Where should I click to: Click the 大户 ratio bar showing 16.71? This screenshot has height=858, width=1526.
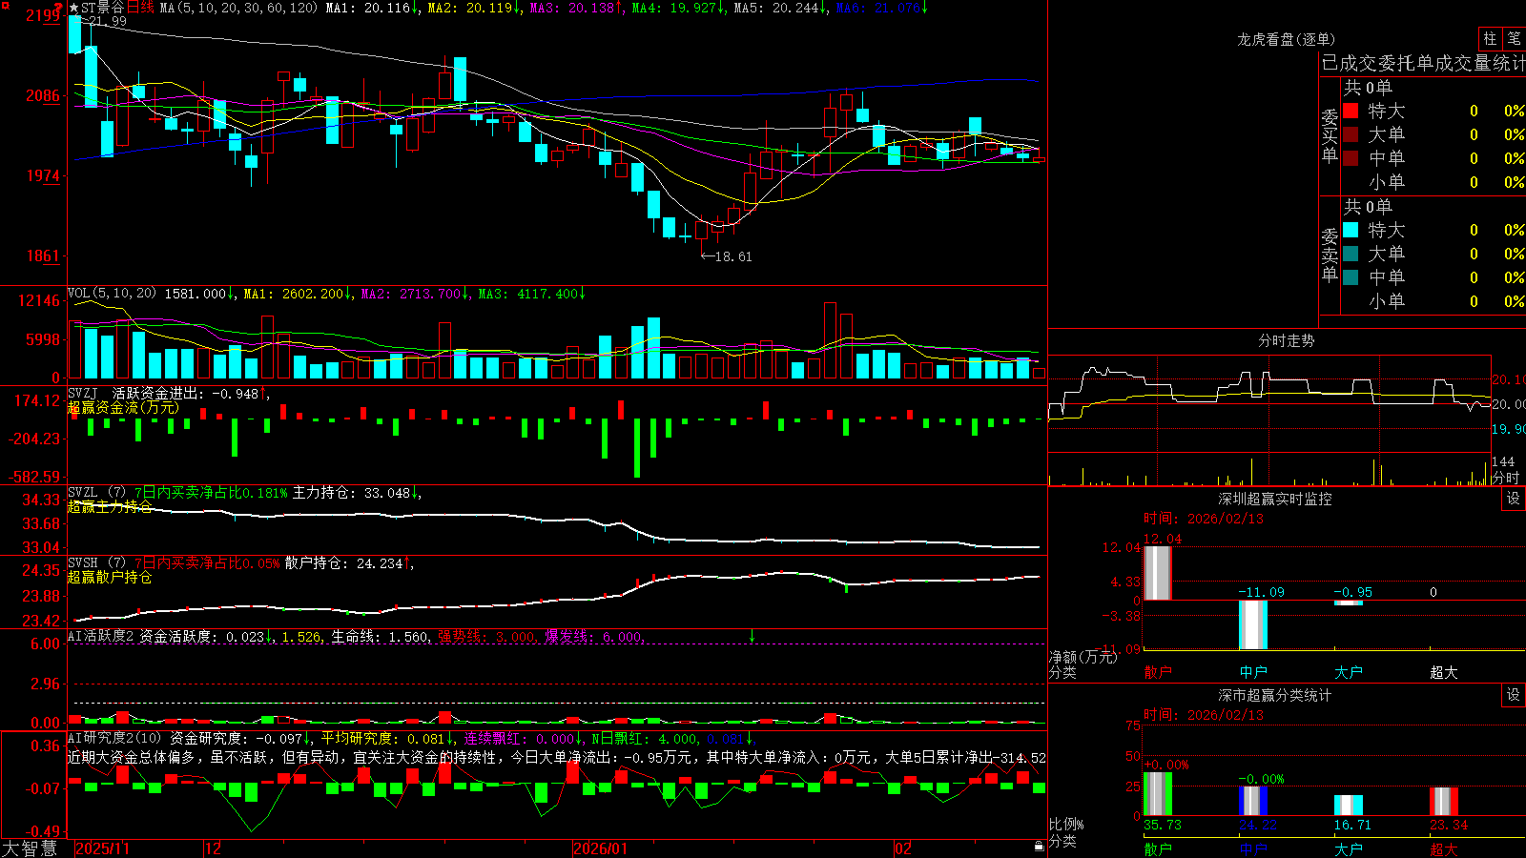point(1349,805)
